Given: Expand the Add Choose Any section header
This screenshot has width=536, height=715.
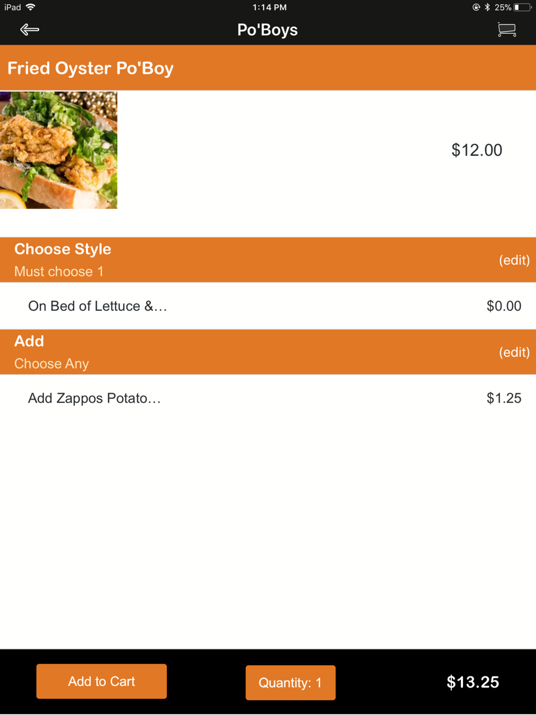Looking at the screenshot, I should 268,352.
